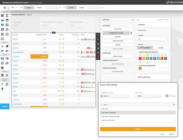Click the Redo arrow in the top toolbar
The height and width of the screenshot is (140, 183).
[16, 8]
